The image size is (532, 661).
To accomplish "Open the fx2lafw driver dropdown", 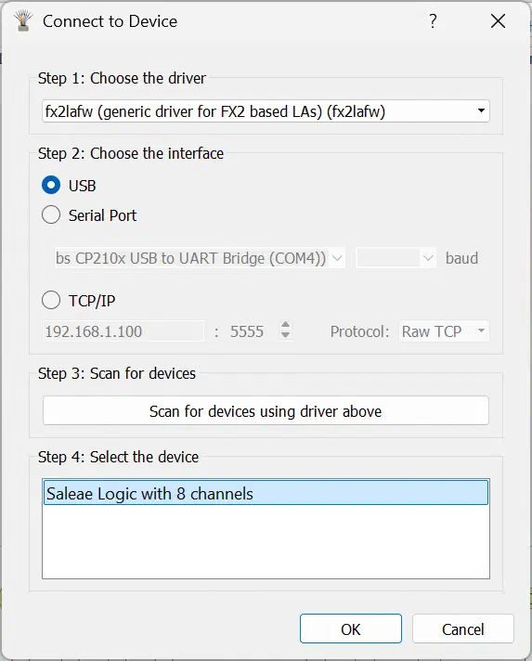I will [x=266, y=111].
